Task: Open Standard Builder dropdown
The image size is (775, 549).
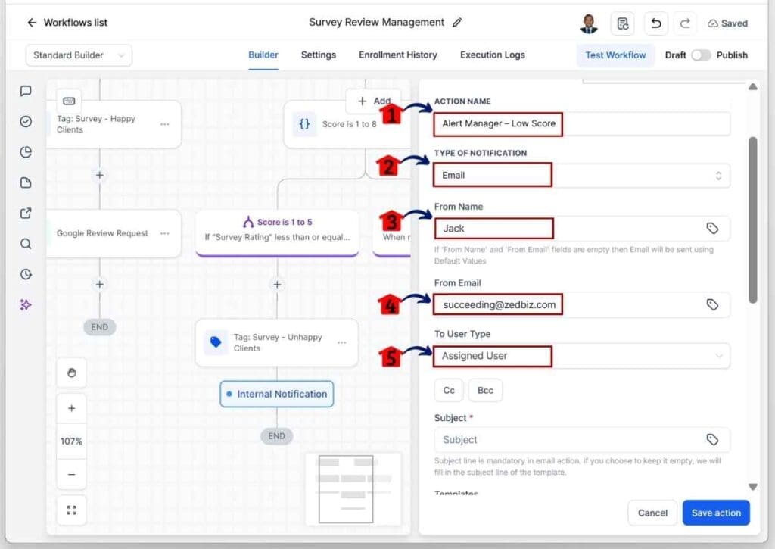Action: 79,55
